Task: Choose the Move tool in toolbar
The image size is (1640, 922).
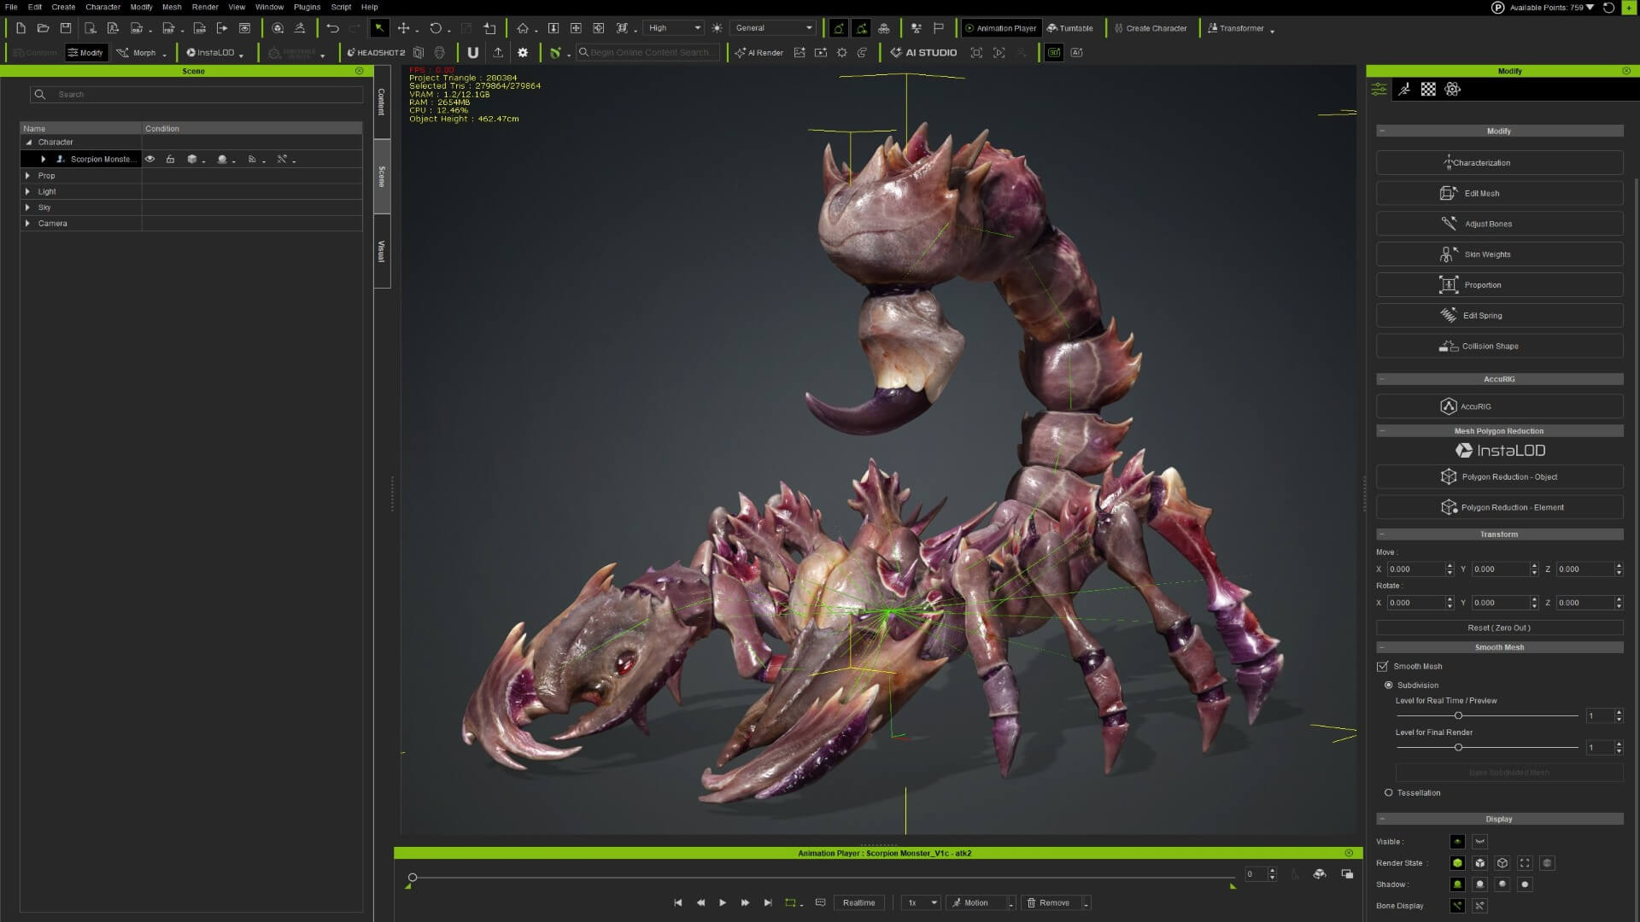Action: 403,28
